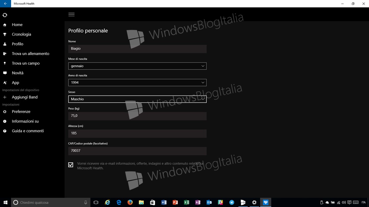Click the Cortana search box
Viewport: 369px width, 207px height.
(x=51, y=202)
